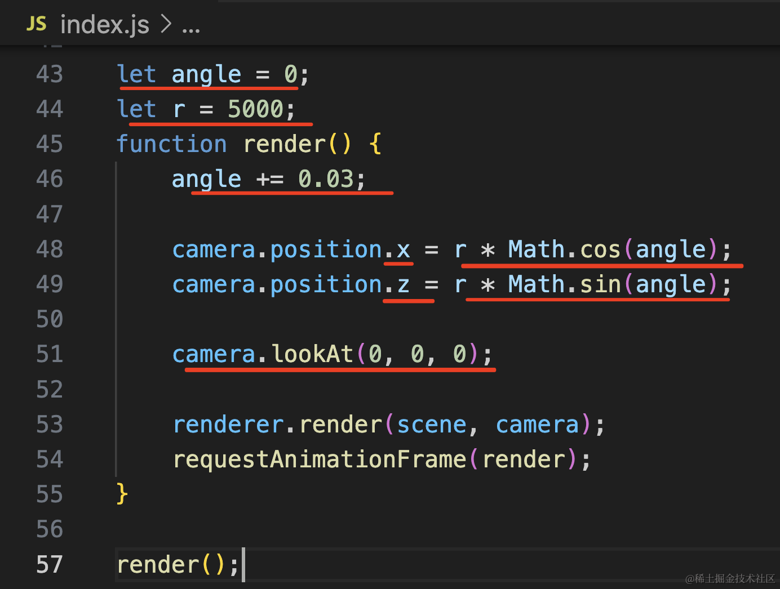Viewport: 780px width, 589px height.
Task: Click 'camera' on the lookAt line
Action: click(x=214, y=355)
